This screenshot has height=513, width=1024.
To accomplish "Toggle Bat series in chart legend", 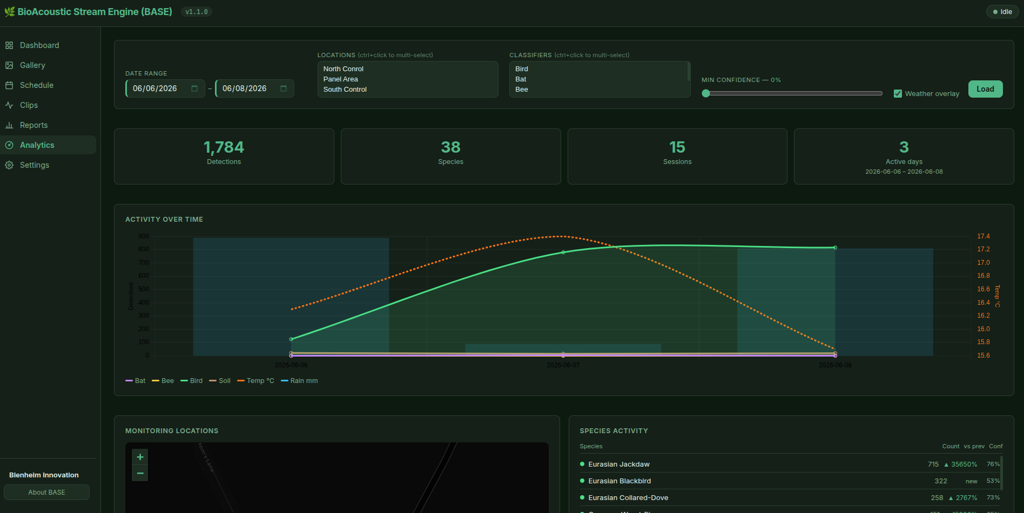I will click(x=136, y=381).
